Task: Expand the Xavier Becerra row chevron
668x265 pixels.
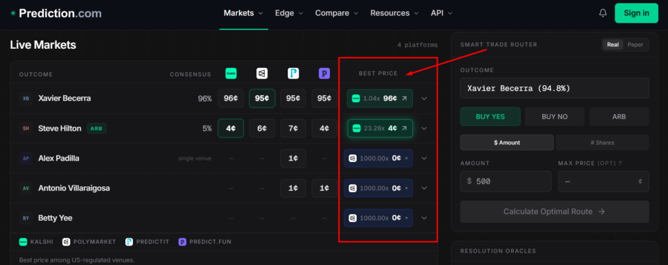Action: pyautogui.click(x=424, y=98)
